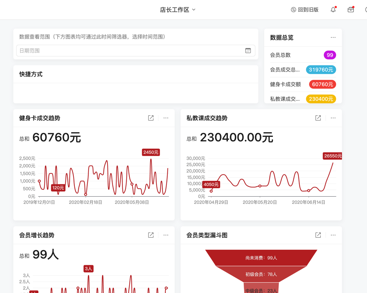This screenshot has height=293, width=367.
Task: Open the ... menu on 健身卡成交趋势 card
Action: [x=166, y=118]
